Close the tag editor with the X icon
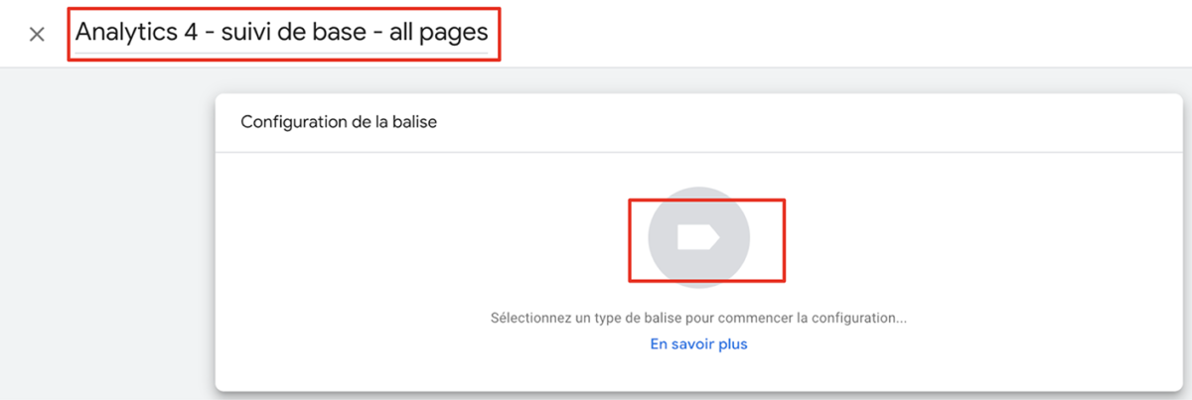 [37, 34]
